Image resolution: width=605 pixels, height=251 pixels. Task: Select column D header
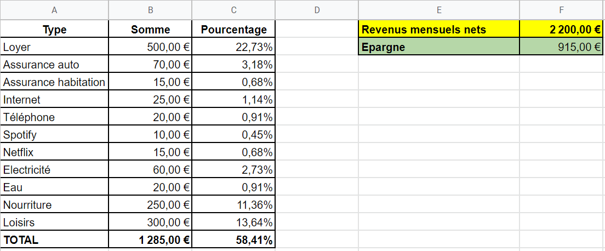(317, 10)
